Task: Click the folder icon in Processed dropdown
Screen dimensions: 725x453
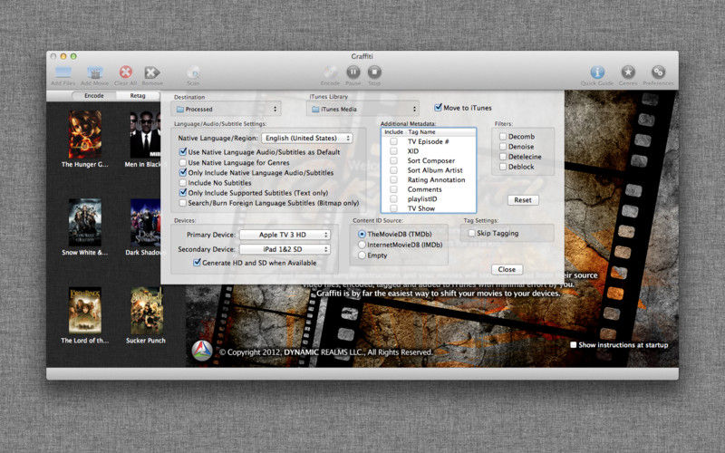Action: (x=179, y=109)
